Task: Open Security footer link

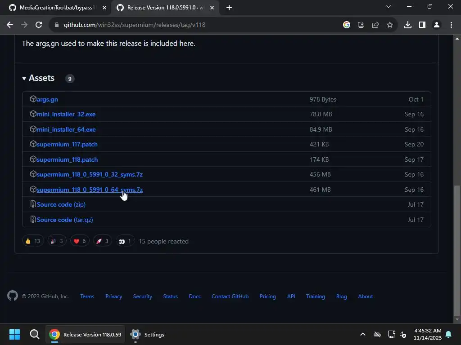Action: click(143, 296)
